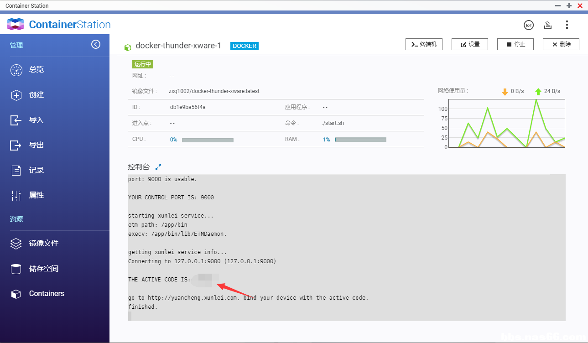Click the RAM usage progress bar

[360, 139]
